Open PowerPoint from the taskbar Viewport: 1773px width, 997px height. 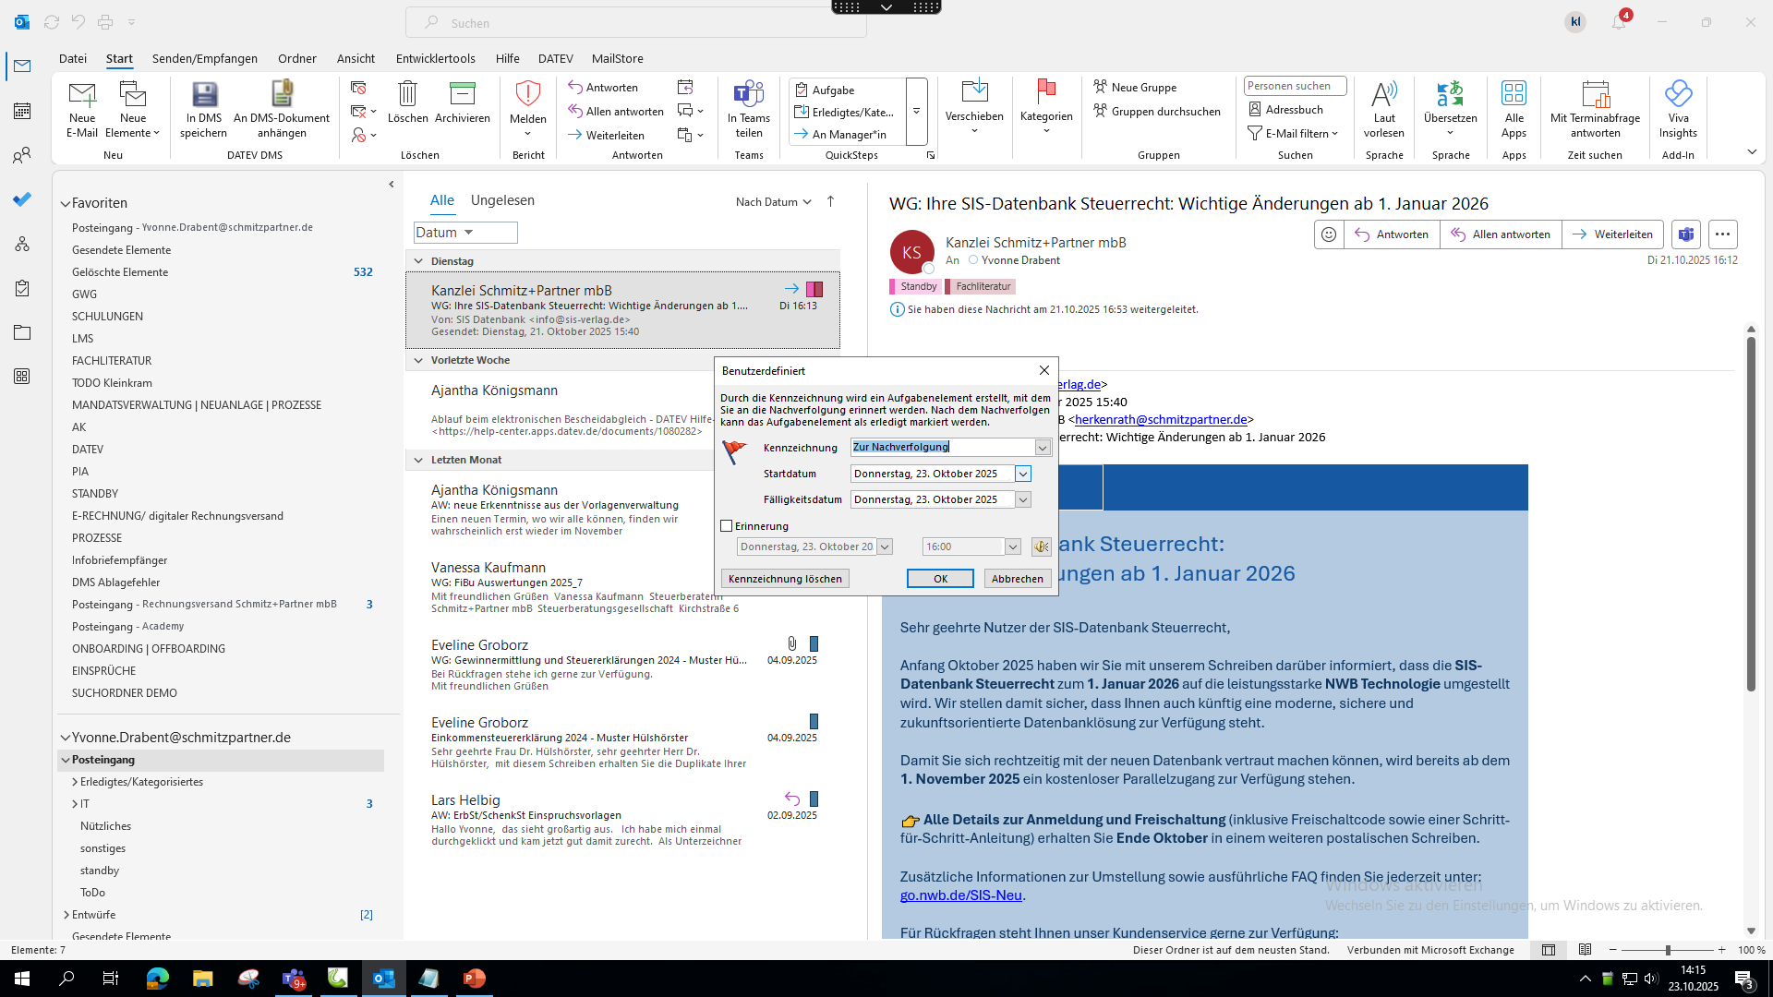475,979
